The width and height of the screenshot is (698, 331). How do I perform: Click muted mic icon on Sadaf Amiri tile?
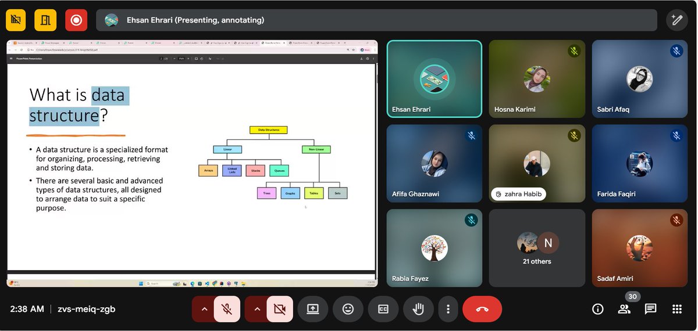click(x=676, y=220)
